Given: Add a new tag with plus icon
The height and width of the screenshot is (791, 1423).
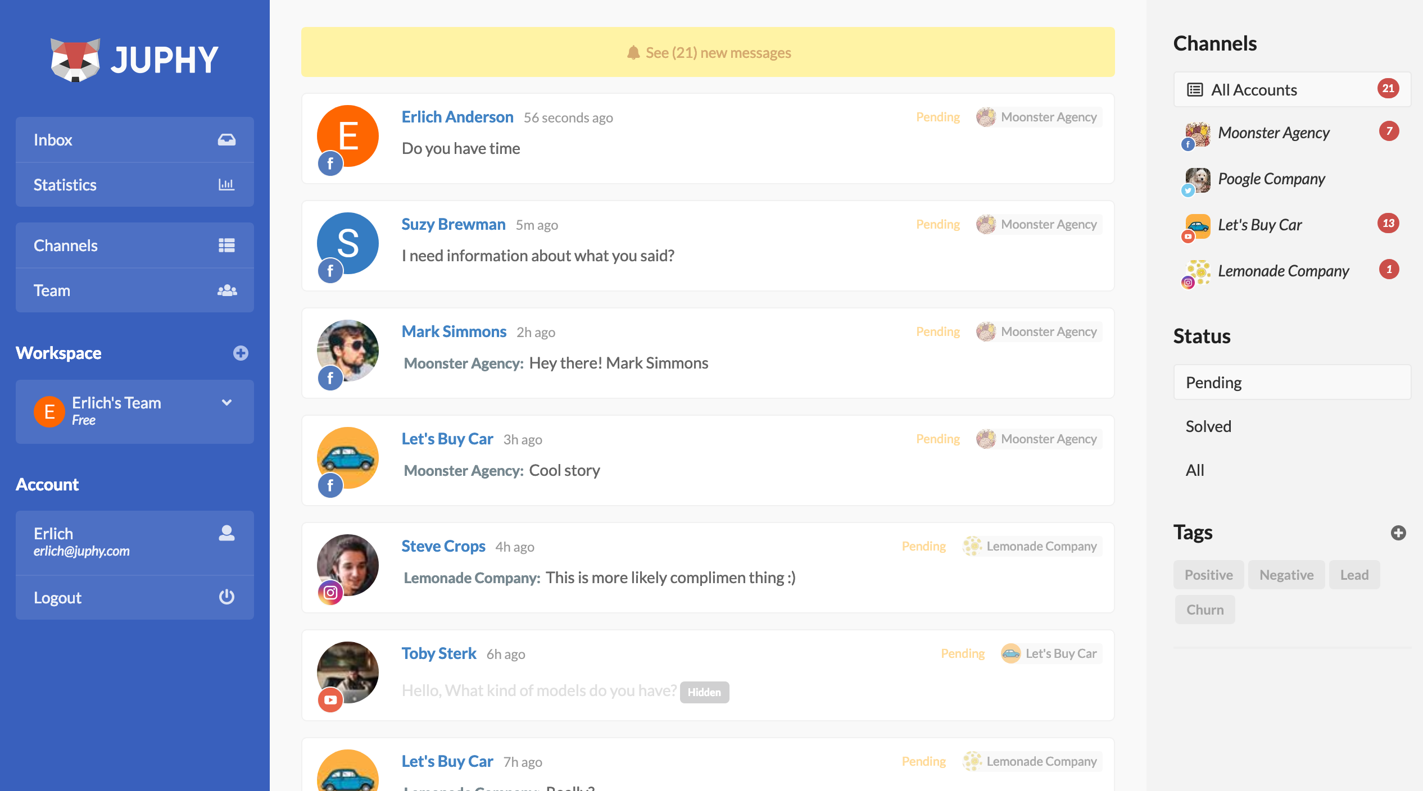Looking at the screenshot, I should click(1398, 533).
